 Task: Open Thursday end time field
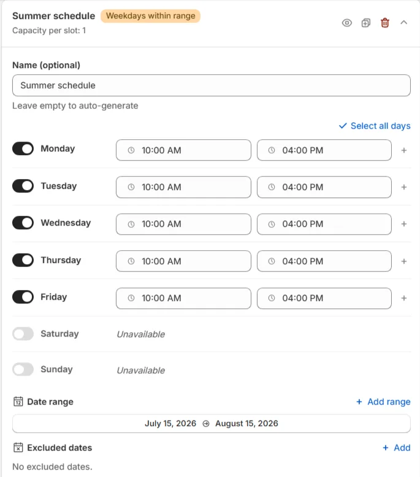(x=324, y=261)
